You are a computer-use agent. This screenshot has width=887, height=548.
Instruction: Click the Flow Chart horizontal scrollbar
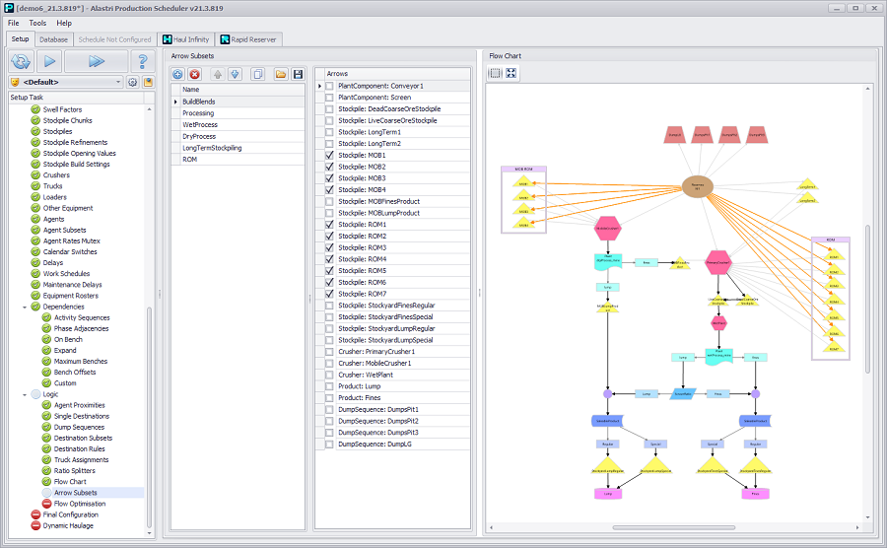[x=674, y=527]
